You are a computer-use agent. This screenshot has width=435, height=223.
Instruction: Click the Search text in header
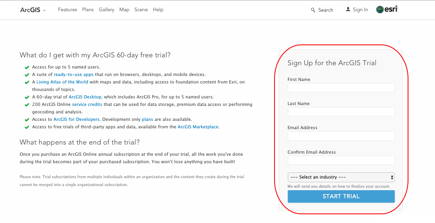[326, 10]
